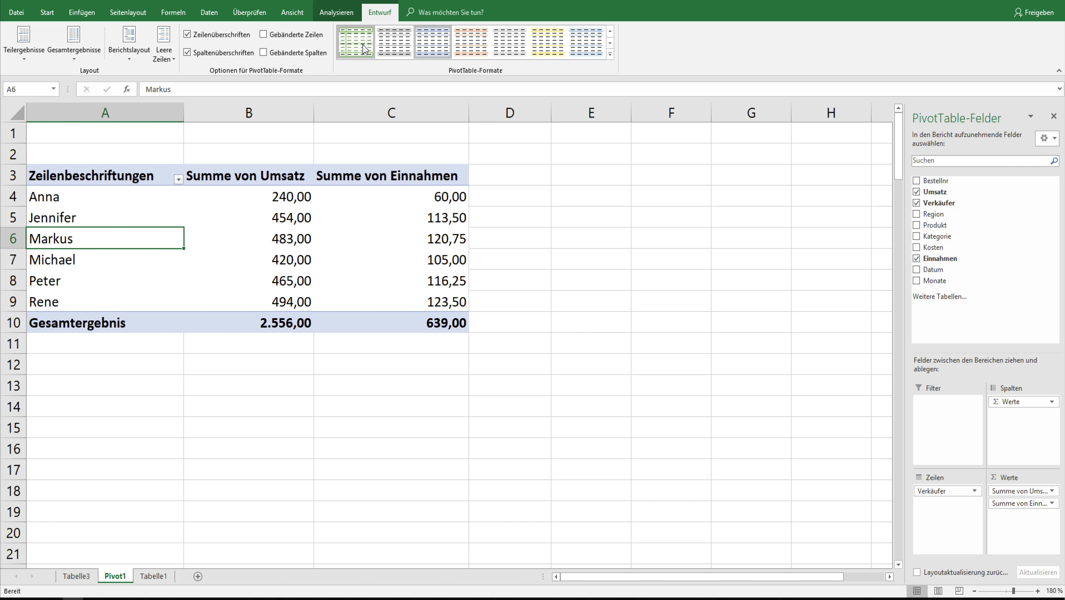The width and height of the screenshot is (1065, 600).
Task: Uncheck the Umsatz field
Action: [x=916, y=192]
